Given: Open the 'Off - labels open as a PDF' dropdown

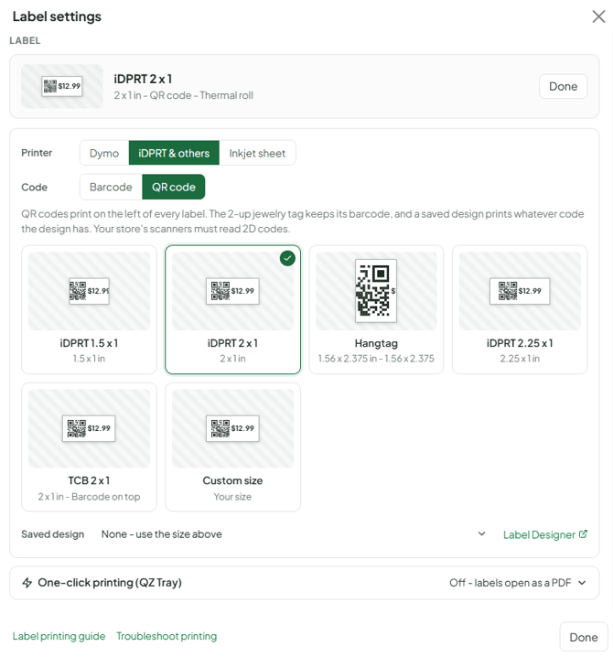Looking at the screenshot, I should click(518, 582).
